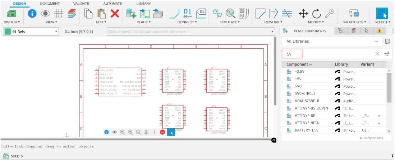The image size is (395, 160).
Task: Toggle the Show eye tool in the ribbon
Action: pyautogui.click(x=45, y=13)
